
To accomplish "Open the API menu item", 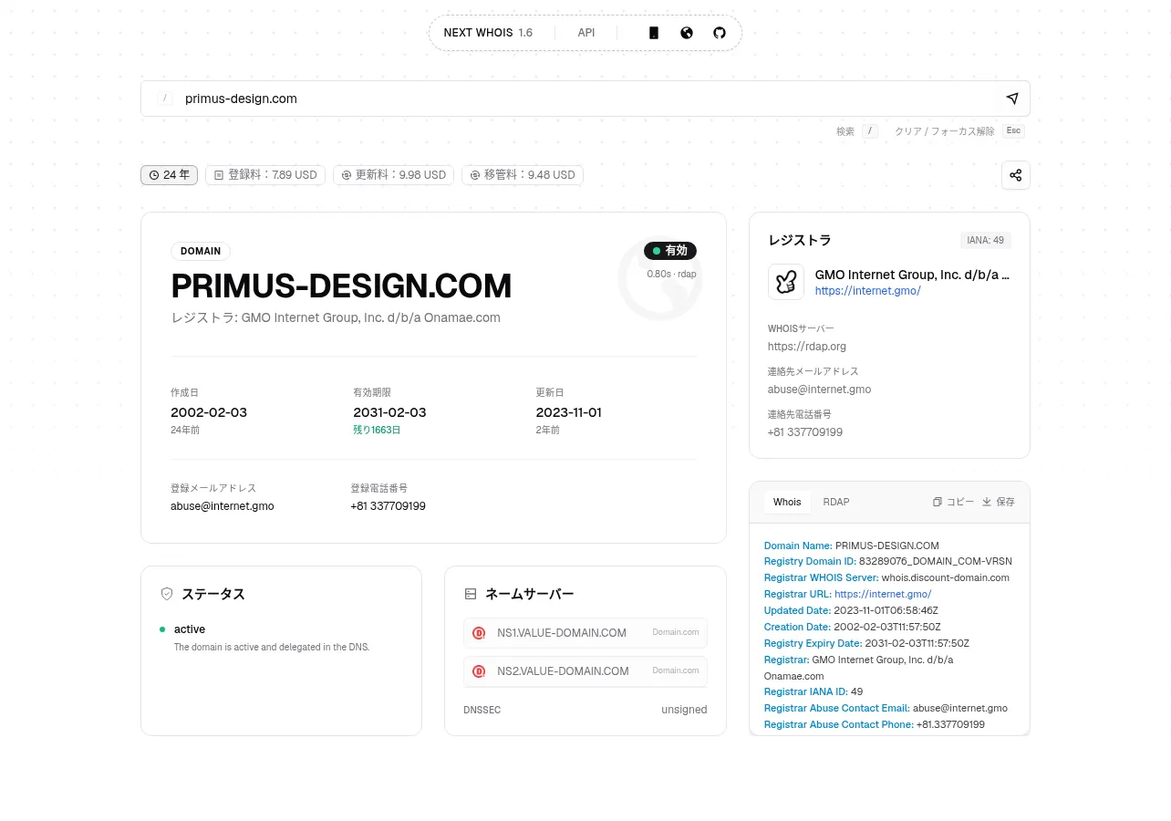I will pos(586,33).
